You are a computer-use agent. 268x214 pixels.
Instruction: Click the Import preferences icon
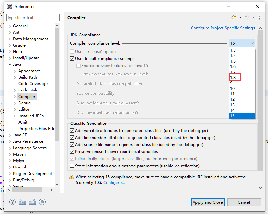tap(22, 202)
